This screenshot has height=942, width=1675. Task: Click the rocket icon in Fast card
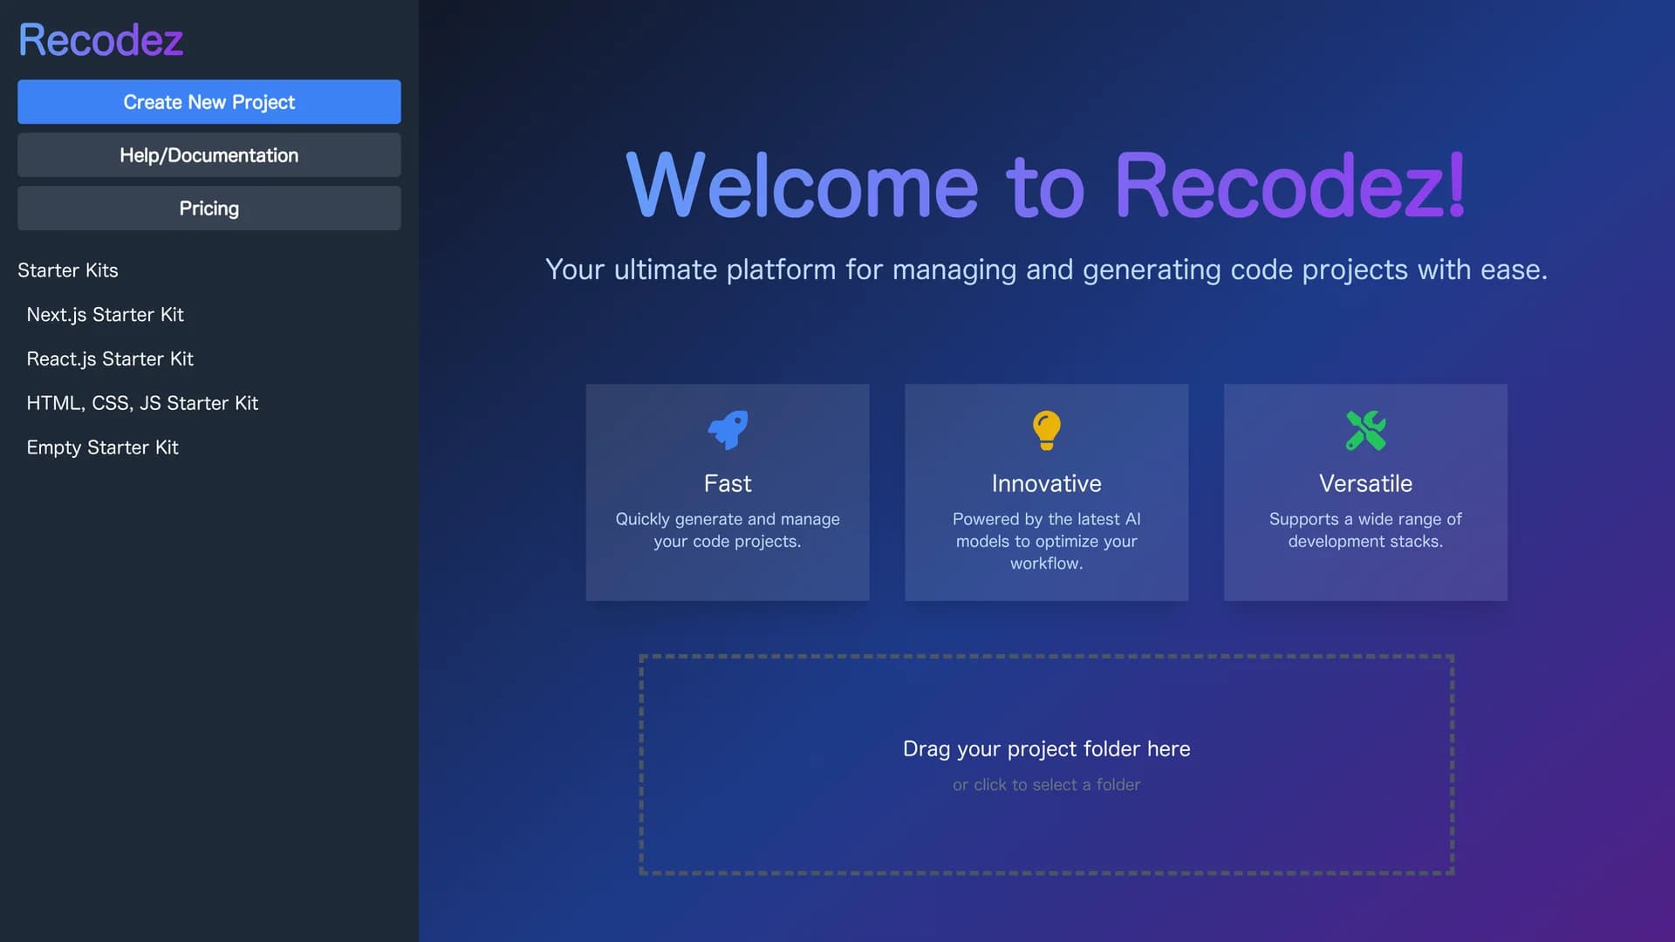point(728,430)
